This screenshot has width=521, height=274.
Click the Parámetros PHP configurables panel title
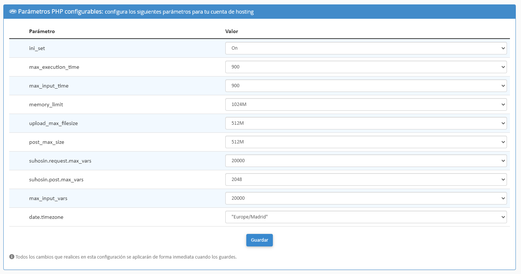[60, 11]
